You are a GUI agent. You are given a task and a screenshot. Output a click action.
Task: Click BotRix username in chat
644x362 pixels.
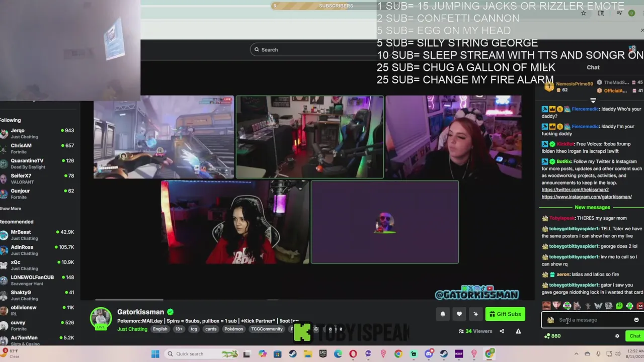pos(563,162)
